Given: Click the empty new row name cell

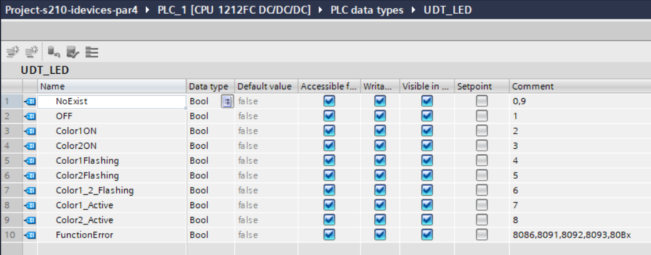Looking at the screenshot, I should (111, 249).
